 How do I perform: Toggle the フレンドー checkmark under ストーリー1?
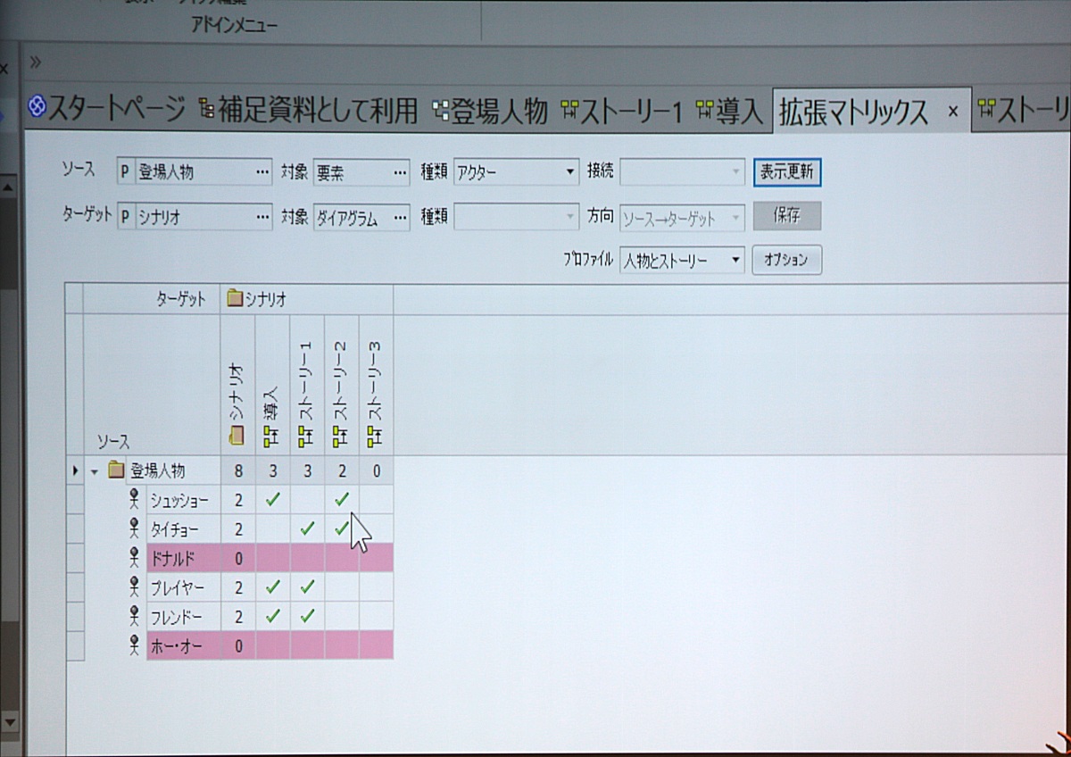(307, 615)
